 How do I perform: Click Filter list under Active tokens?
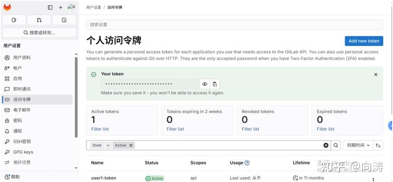pos(100,129)
